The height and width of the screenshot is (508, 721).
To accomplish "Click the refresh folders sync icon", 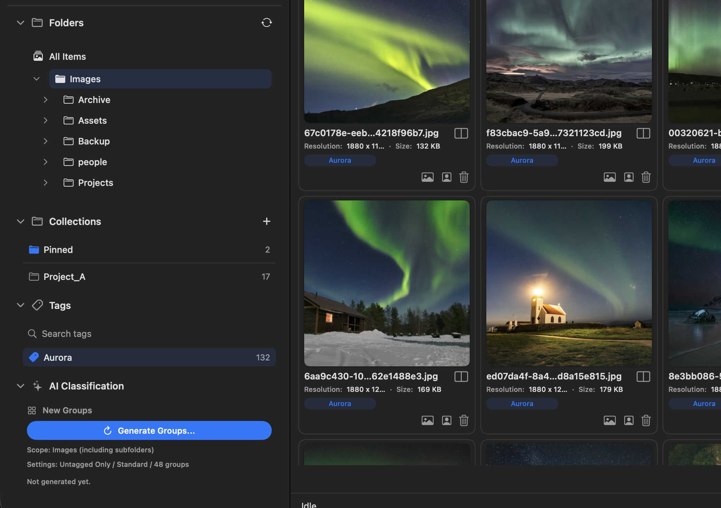I will click(x=266, y=23).
